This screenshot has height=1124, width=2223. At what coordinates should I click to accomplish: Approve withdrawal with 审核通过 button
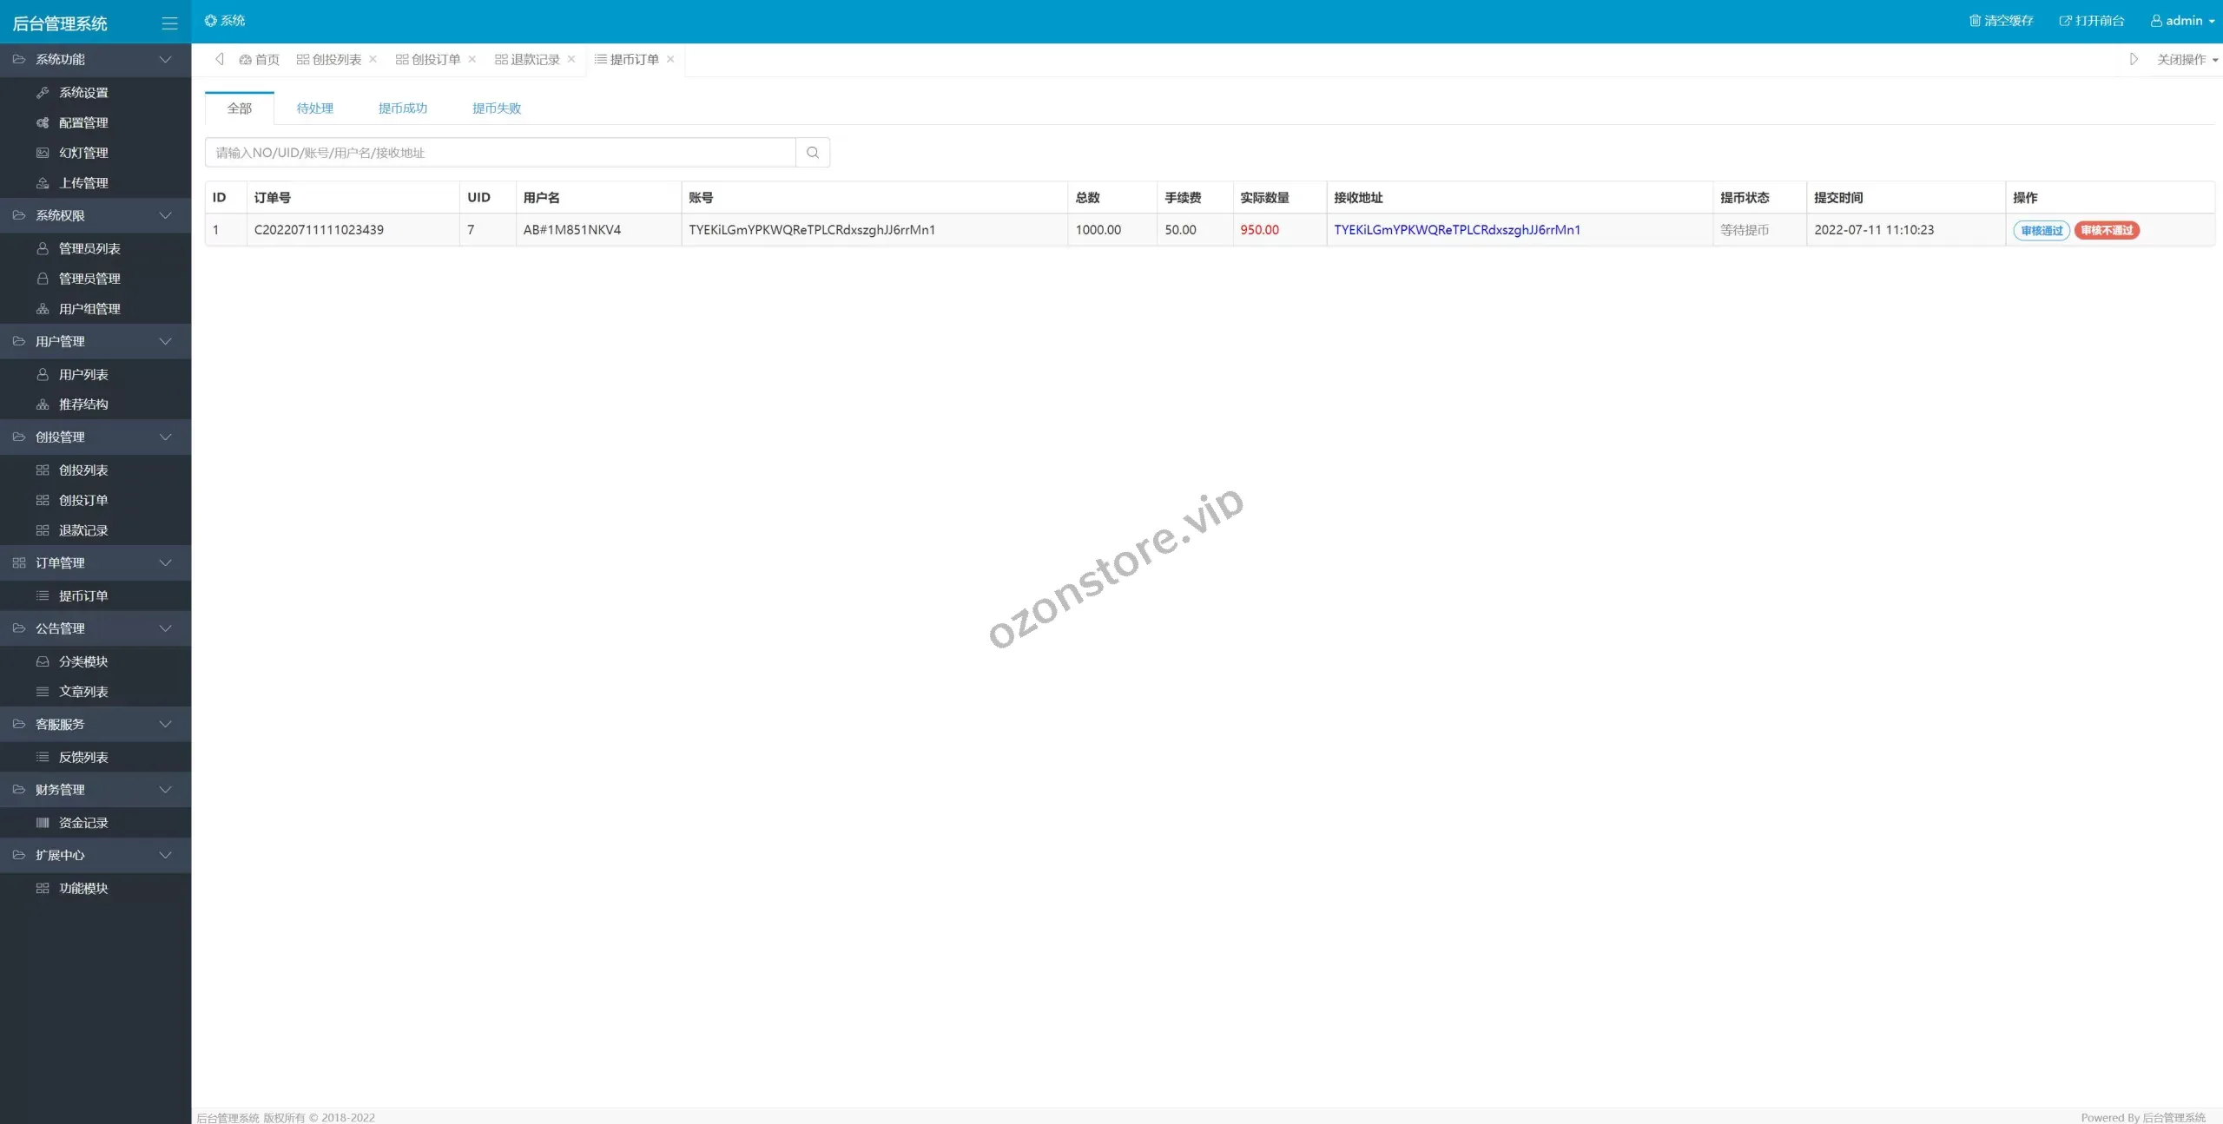pos(2041,231)
